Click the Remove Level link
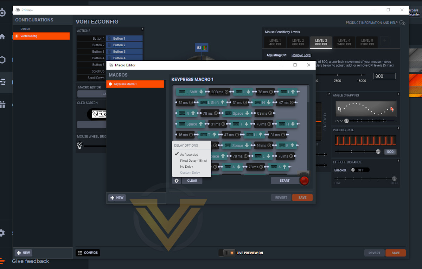This screenshot has height=269, width=422. point(301,55)
